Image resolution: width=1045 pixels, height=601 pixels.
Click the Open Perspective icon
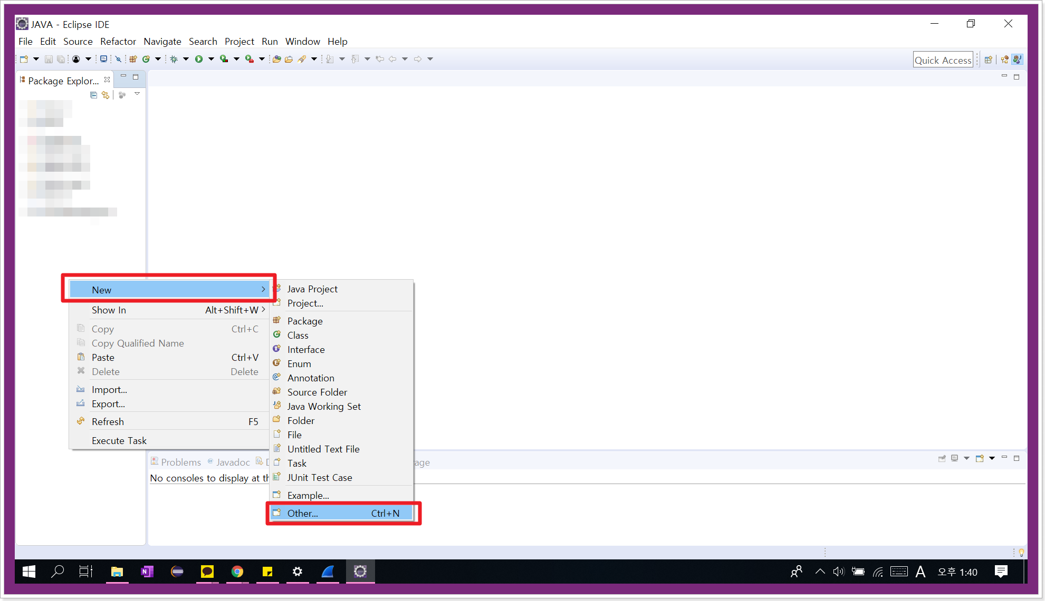pos(989,60)
